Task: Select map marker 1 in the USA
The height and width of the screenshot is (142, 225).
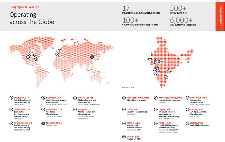Action: [x=28, y=57]
